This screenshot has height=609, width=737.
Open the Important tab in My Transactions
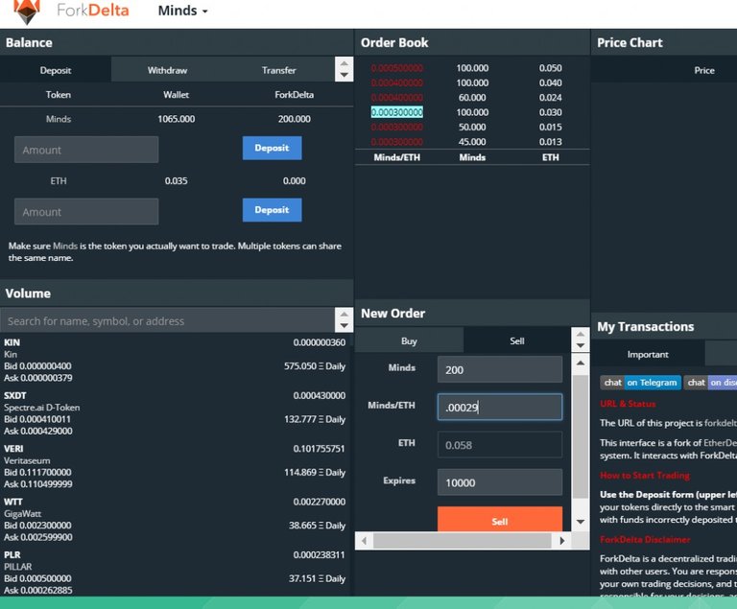click(648, 354)
